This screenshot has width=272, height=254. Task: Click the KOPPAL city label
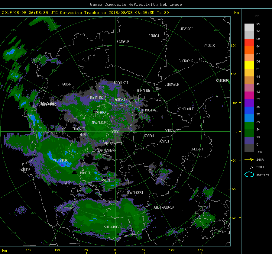(x=149, y=136)
